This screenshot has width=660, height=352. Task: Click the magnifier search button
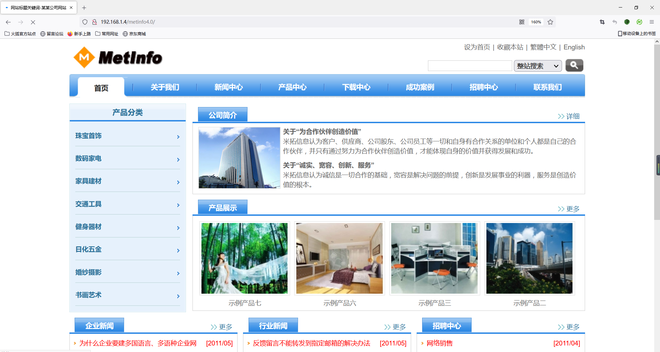pyautogui.click(x=574, y=65)
